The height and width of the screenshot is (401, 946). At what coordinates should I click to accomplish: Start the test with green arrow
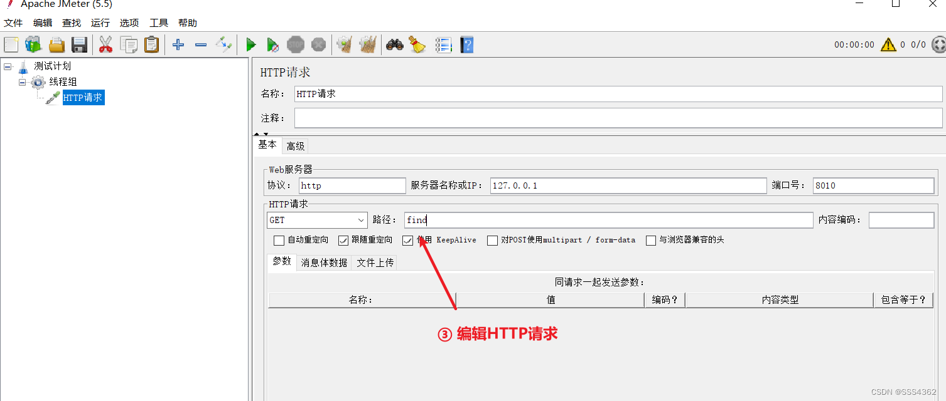click(251, 44)
